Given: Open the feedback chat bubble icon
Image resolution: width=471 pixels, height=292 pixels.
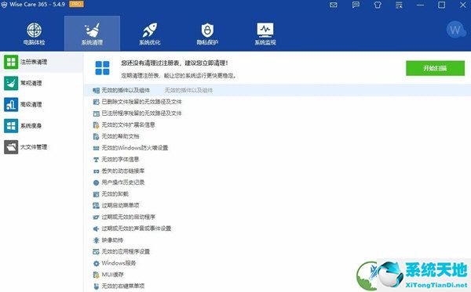Looking at the screenshot, I should tap(356, 5).
